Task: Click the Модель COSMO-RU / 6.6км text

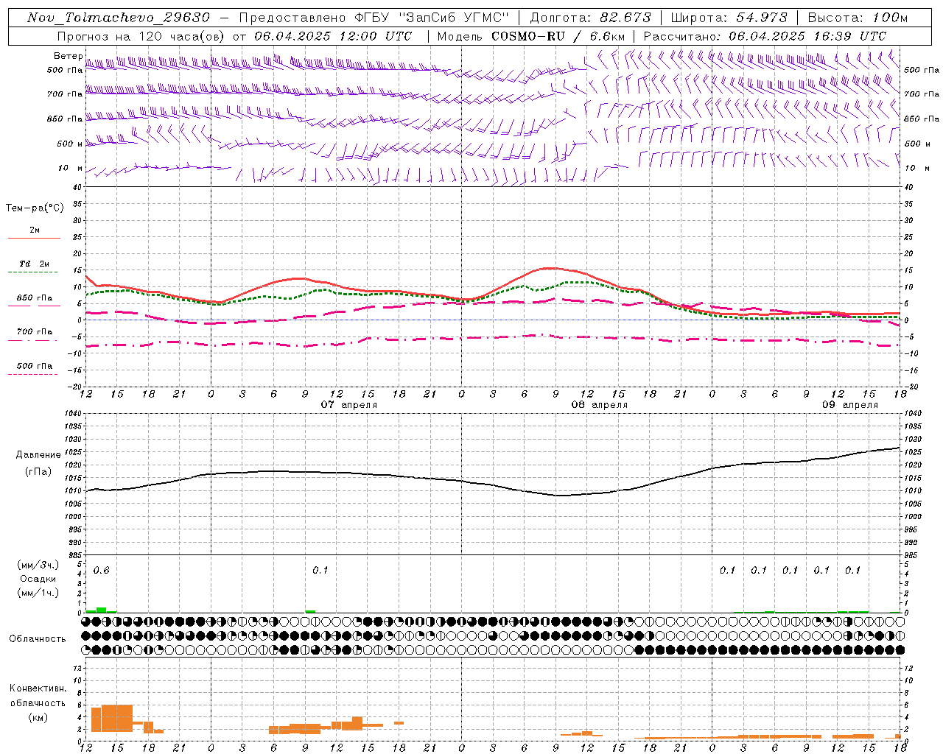Action: [x=530, y=36]
